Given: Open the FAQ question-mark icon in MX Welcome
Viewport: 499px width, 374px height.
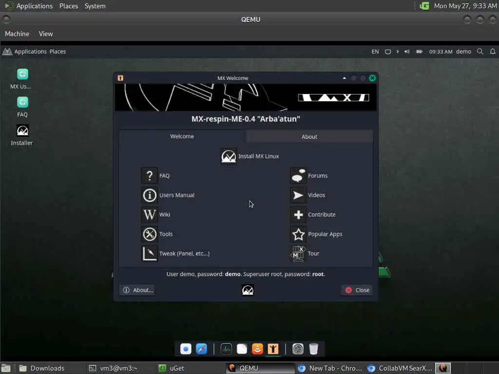Looking at the screenshot, I should pyautogui.click(x=149, y=175).
